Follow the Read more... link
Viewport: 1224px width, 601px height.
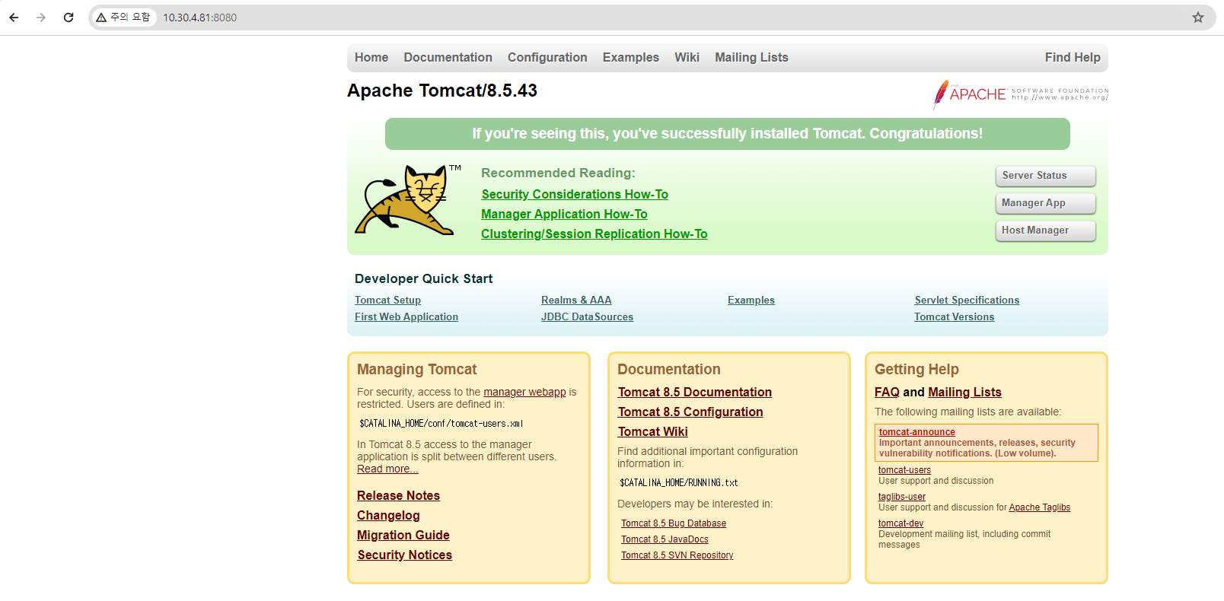387,469
